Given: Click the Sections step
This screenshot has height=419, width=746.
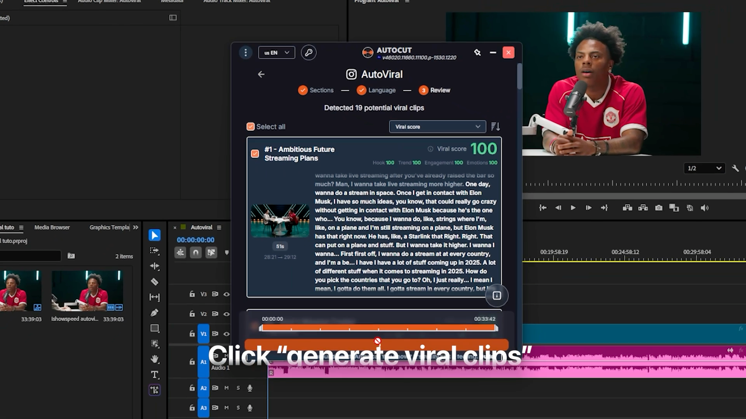Looking at the screenshot, I should pos(315,90).
